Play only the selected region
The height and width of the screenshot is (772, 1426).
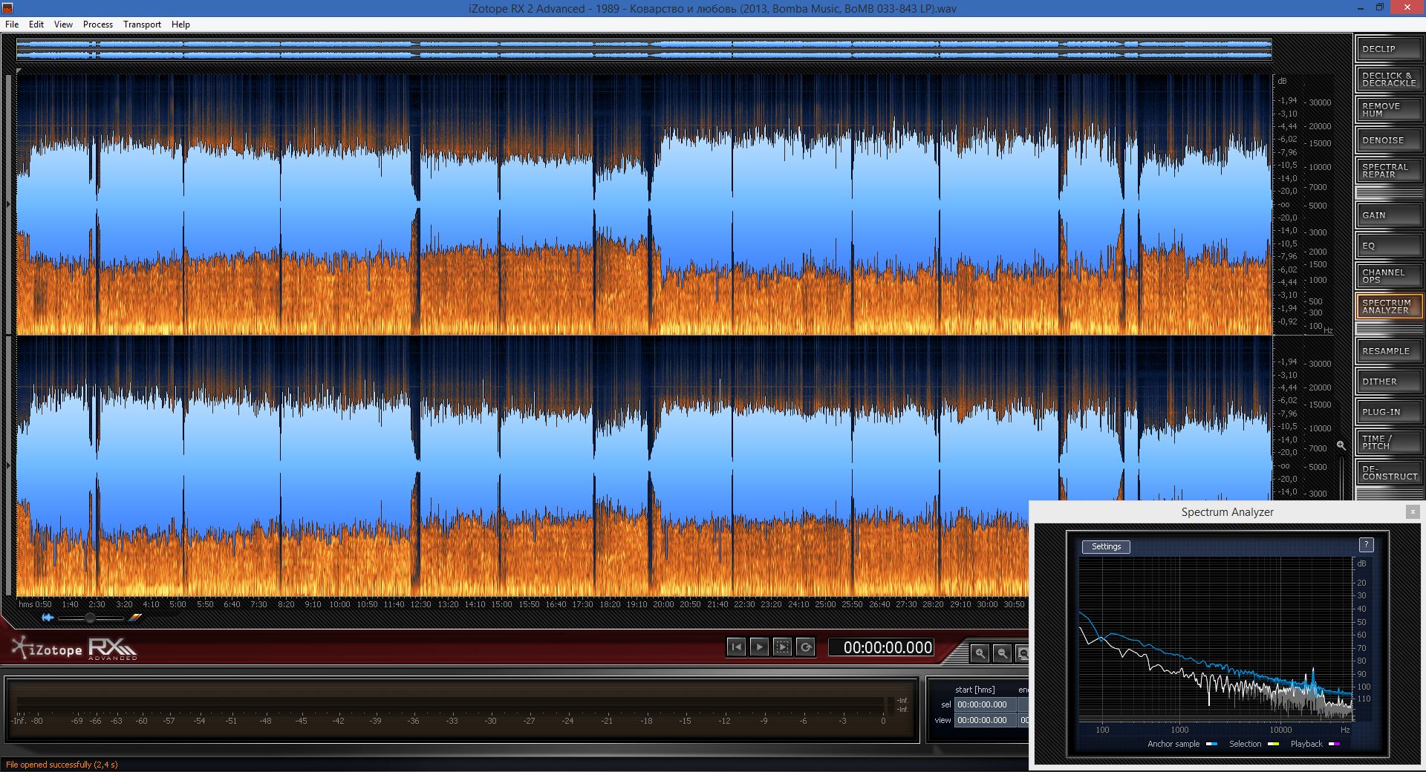click(782, 647)
